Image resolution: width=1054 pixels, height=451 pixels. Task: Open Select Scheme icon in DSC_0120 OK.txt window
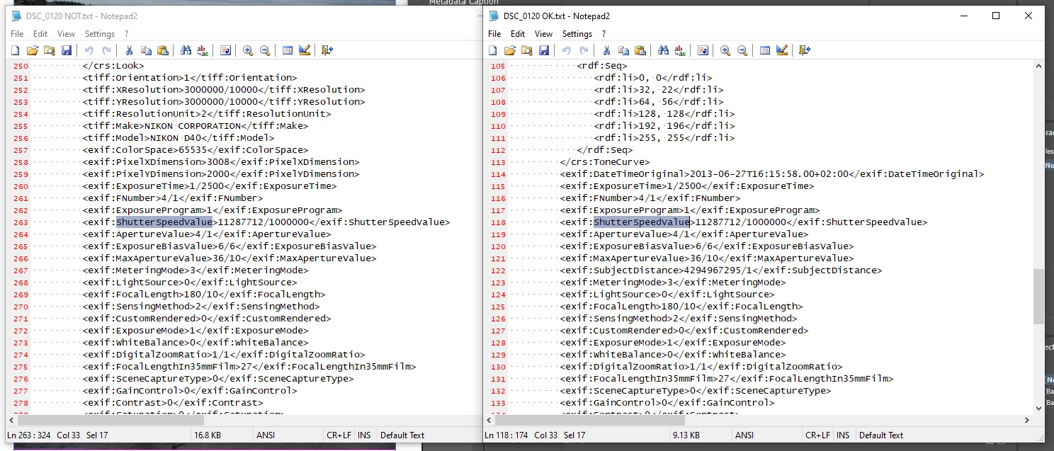click(765, 50)
